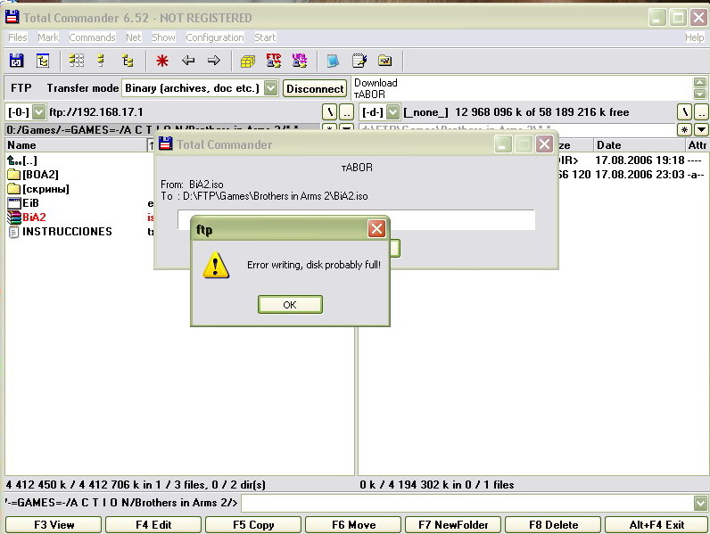
Task: Open the Start menu item
Action: pyautogui.click(x=264, y=37)
